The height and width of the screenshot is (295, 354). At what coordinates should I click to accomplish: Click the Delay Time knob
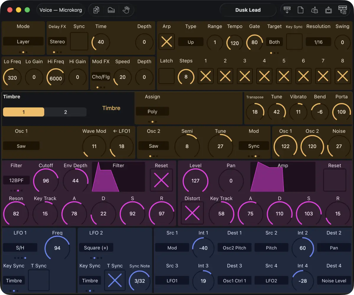click(101, 42)
